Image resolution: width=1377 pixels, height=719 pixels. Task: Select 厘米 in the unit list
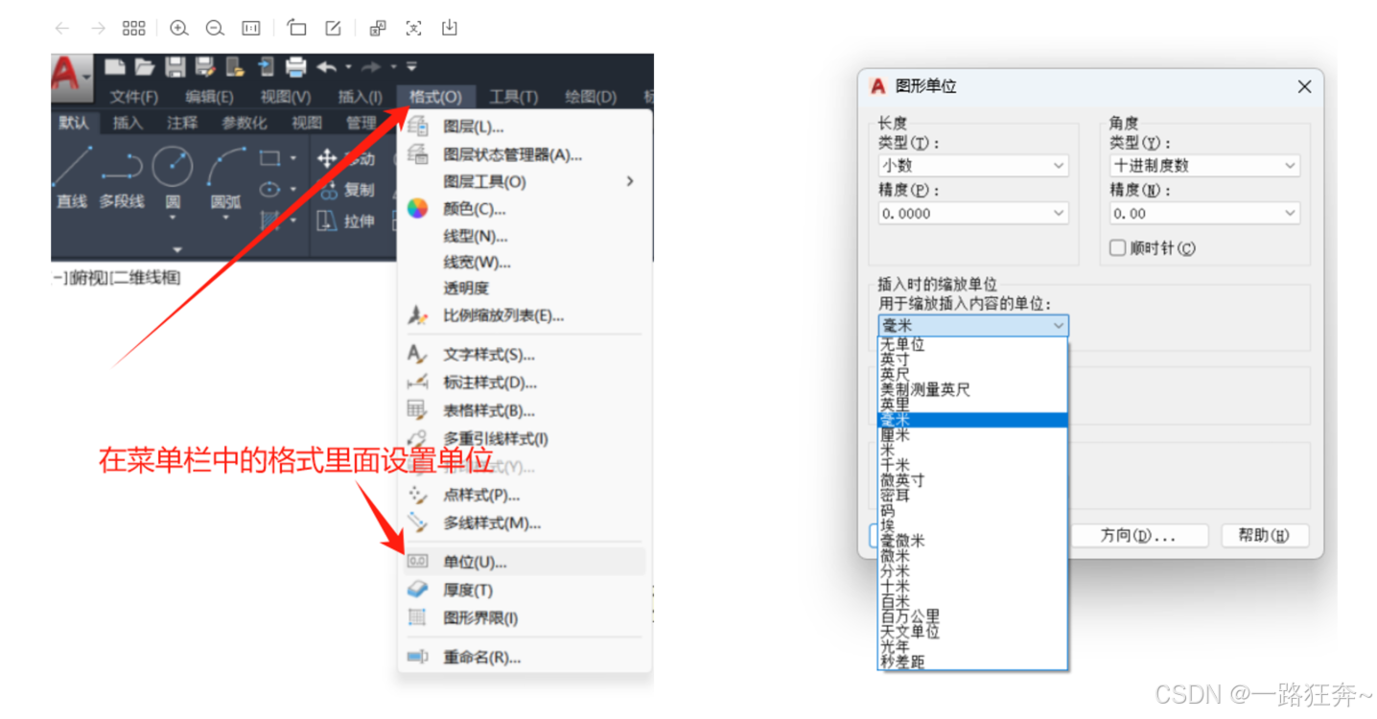pyautogui.click(x=972, y=434)
